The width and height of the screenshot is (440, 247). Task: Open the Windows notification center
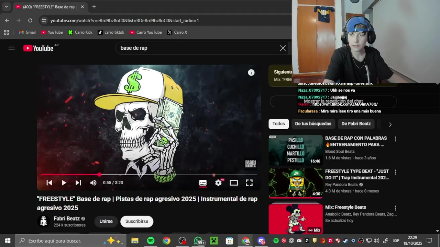[x=429, y=241]
